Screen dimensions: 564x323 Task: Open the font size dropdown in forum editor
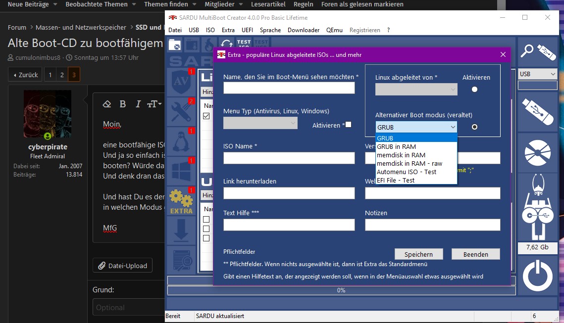coord(154,104)
